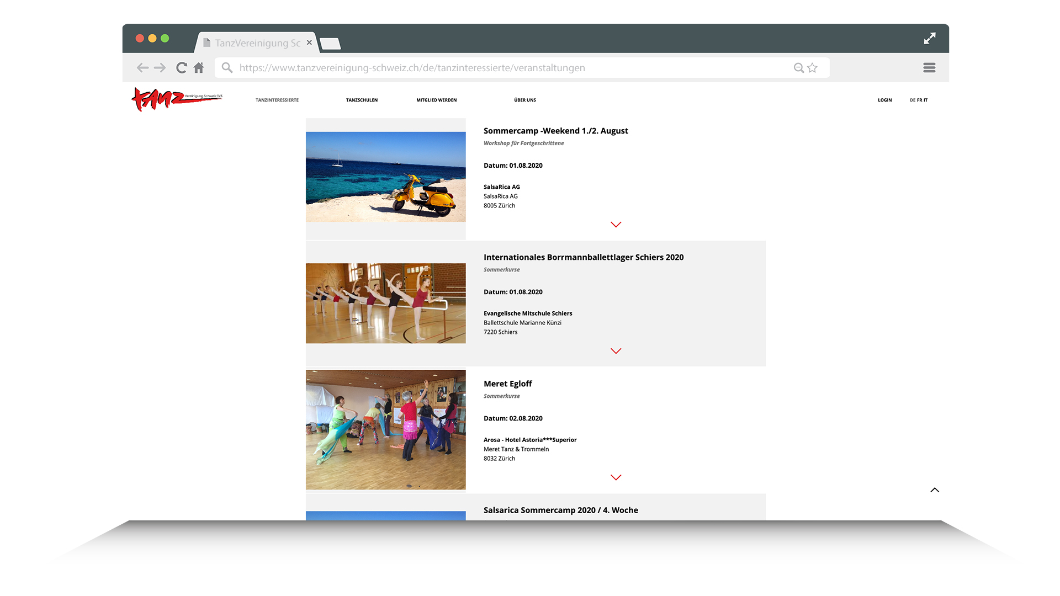Reload the page with refresh icon
This screenshot has width=1060, height=596.
coord(181,68)
